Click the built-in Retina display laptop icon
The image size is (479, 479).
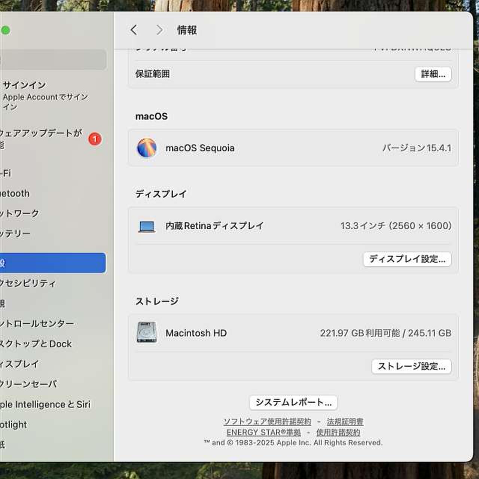pos(147,226)
